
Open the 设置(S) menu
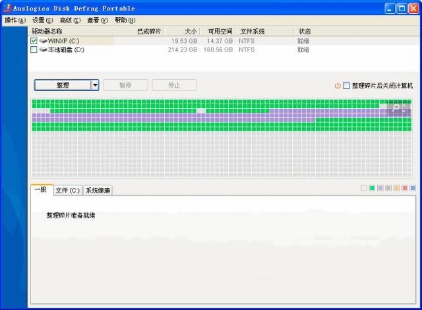[x=42, y=20]
